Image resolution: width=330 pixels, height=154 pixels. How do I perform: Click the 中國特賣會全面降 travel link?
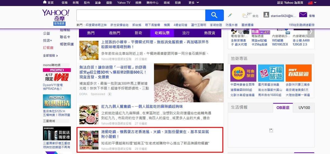[243, 85]
